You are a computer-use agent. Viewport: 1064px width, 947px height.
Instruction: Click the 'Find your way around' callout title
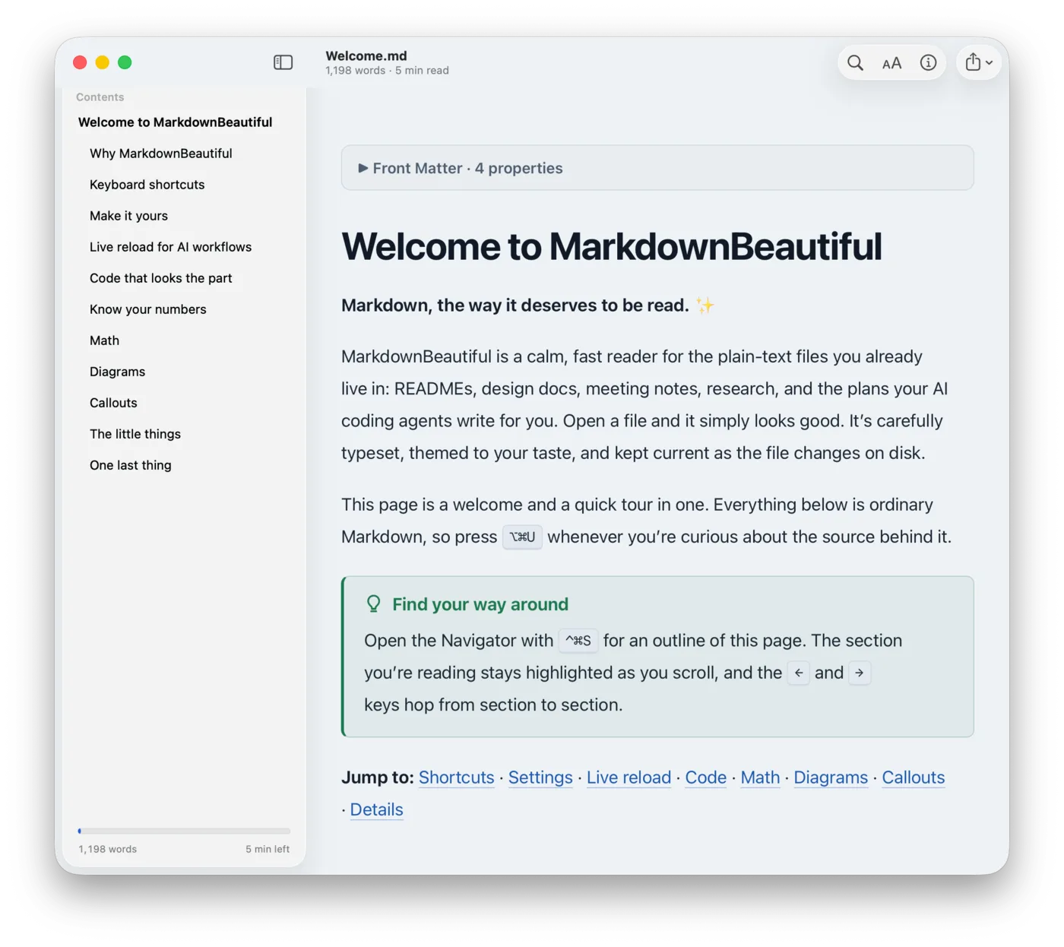tap(480, 604)
